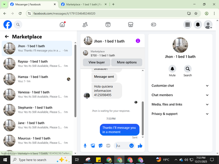Choose a GIF icon in composer

108,146
